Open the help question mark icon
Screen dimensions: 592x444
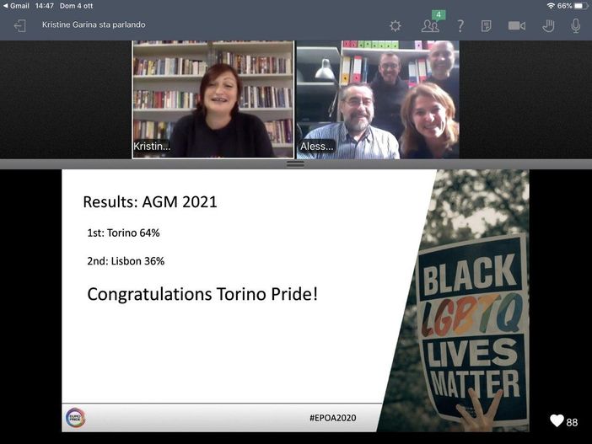coord(460,26)
